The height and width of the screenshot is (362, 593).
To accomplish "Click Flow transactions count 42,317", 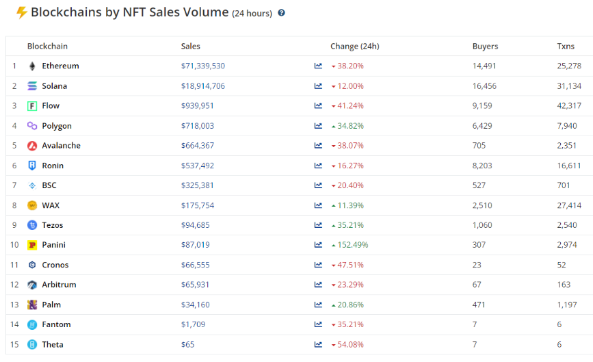I will pyautogui.click(x=569, y=105).
